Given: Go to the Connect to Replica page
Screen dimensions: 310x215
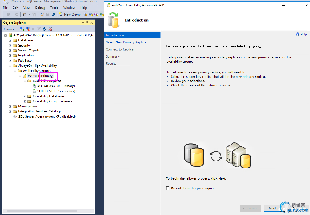Looking at the screenshot, I should (x=120, y=49).
